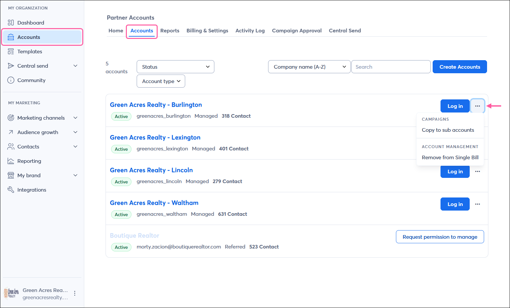Click the Audience growth arrow icon
The width and height of the screenshot is (510, 308).
(x=11, y=132)
